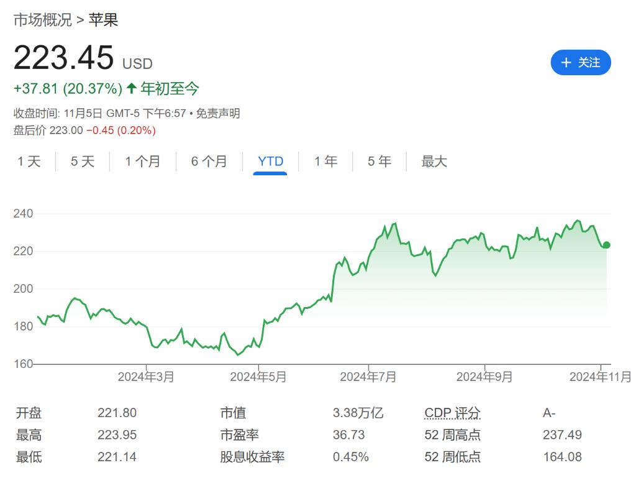Click the 2024年5月 axis label

258,377
